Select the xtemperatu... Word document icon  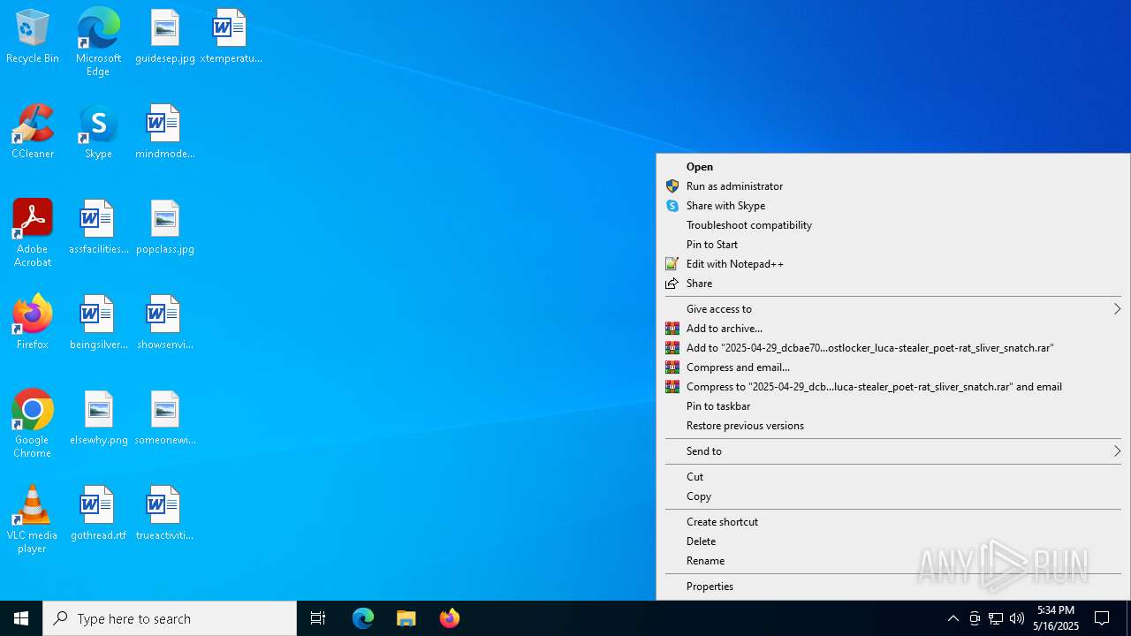tap(231, 37)
